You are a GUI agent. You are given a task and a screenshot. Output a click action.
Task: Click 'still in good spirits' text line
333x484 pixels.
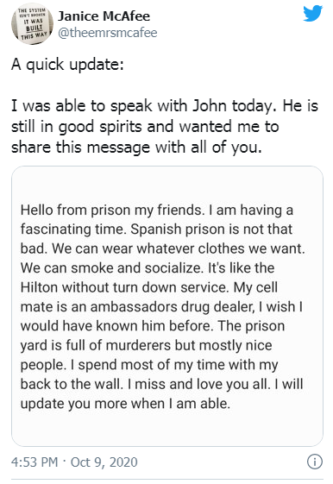145,127
